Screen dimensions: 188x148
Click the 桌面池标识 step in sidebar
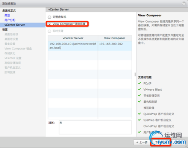pos(11,34)
